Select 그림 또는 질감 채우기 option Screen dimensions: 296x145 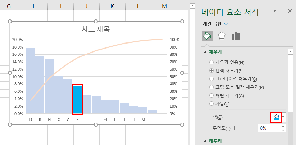pos(211,87)
